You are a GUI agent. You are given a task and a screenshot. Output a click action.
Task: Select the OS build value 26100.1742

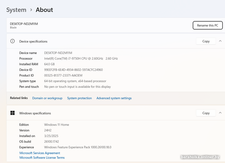coord(51,142)
